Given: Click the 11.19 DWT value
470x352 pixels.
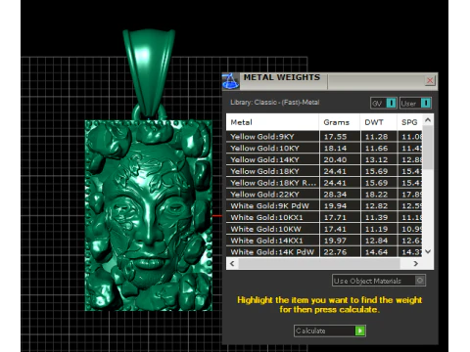Looking at the screenshot, I should [376, 229].
